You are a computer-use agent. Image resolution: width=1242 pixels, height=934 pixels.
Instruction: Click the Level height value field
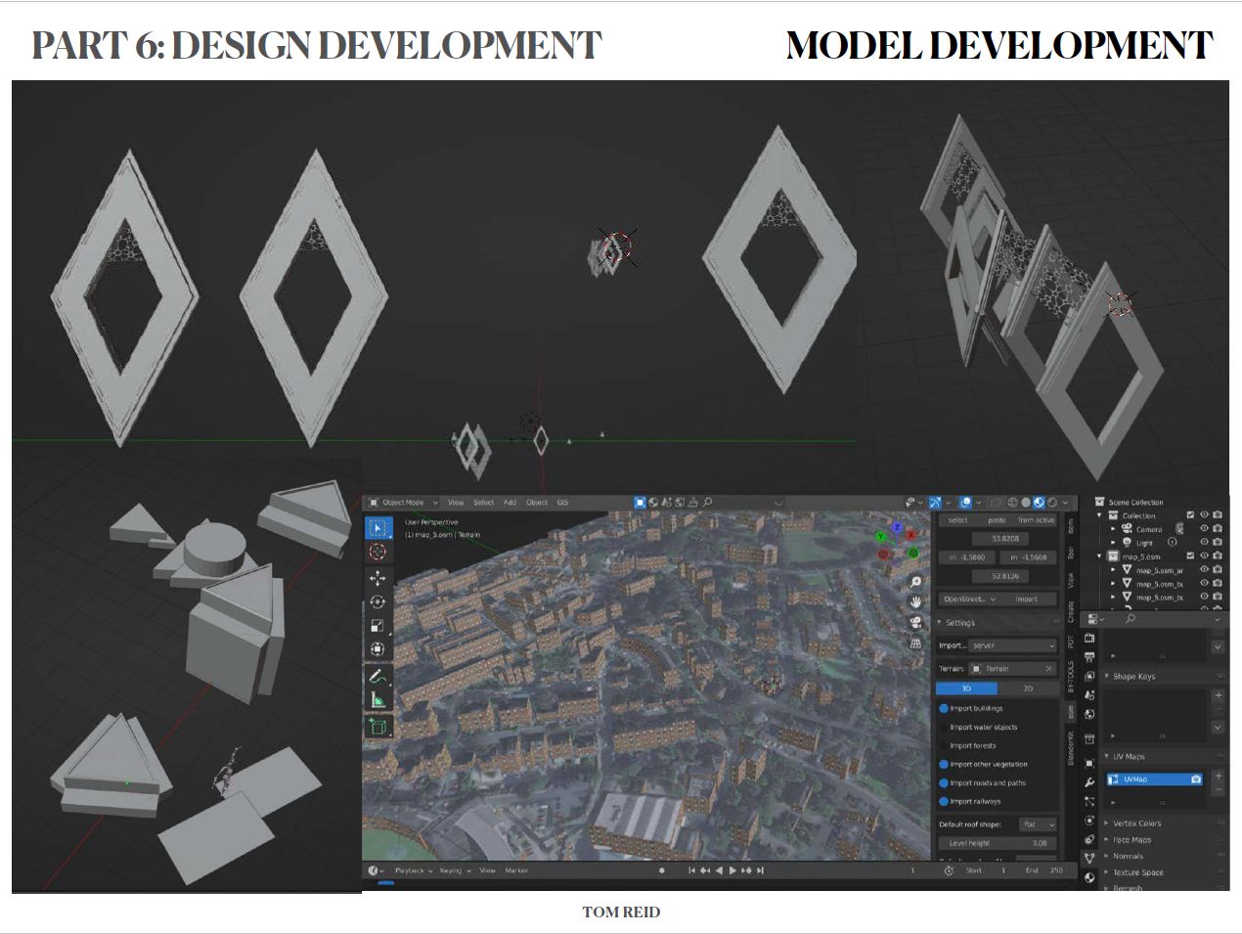click(998, 843)
